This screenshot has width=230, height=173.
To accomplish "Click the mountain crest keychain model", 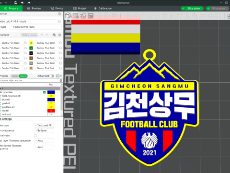I will 149,108.
